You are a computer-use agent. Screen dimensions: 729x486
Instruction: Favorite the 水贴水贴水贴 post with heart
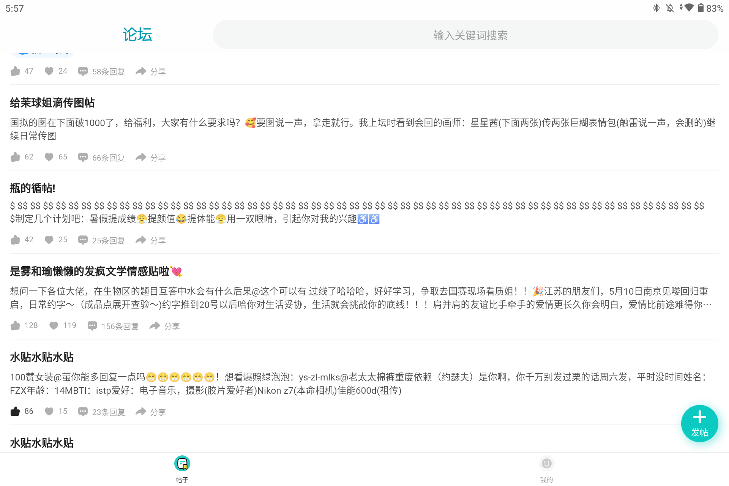[x=49, y=411]
